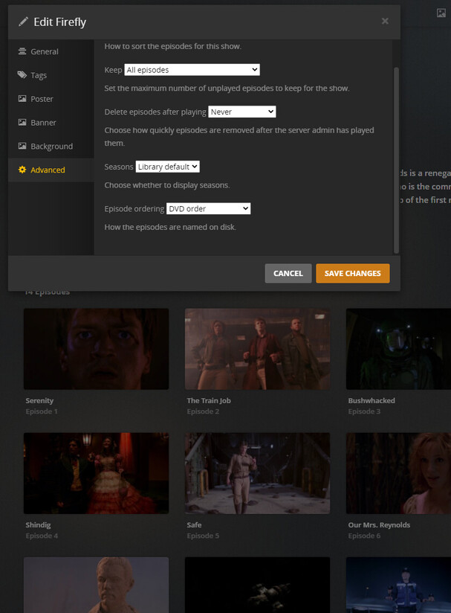Click the Episode 1 label

[x=42, y=411]
